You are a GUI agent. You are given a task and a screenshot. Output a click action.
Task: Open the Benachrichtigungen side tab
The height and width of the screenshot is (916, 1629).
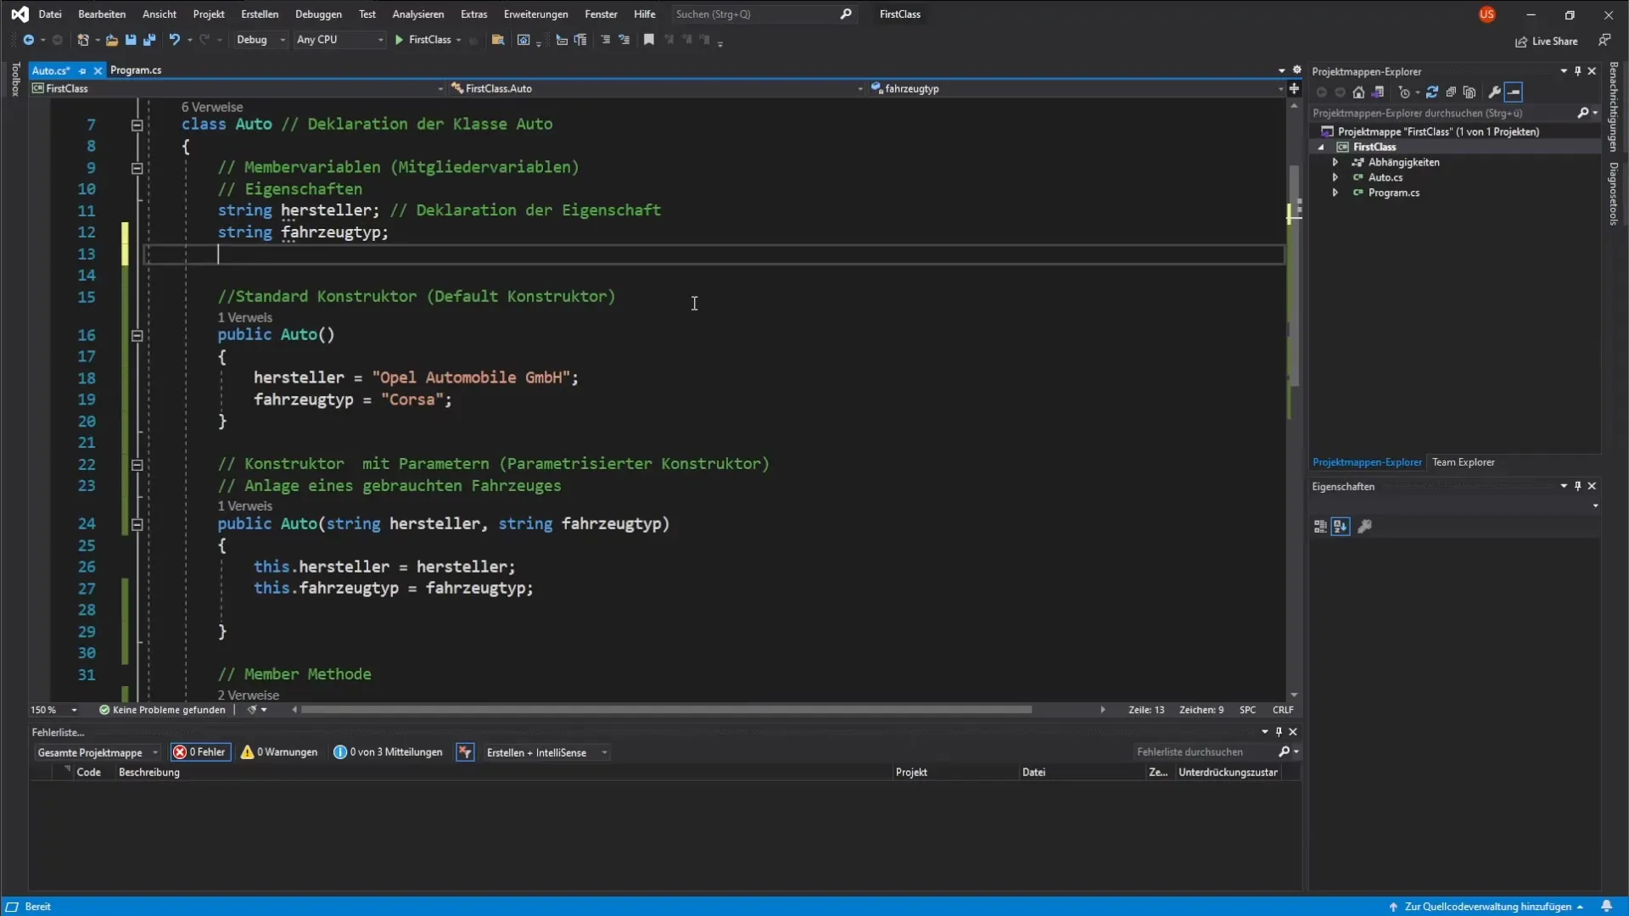pyautogui.click(x=1614, y=107)
